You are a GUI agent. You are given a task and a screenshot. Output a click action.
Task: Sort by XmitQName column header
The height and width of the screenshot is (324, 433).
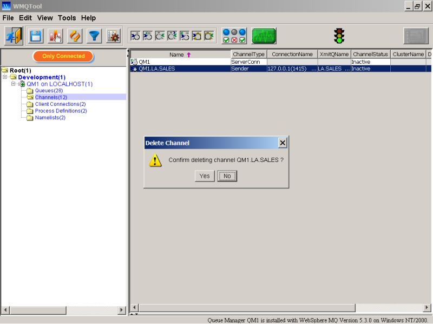(334, 55)
